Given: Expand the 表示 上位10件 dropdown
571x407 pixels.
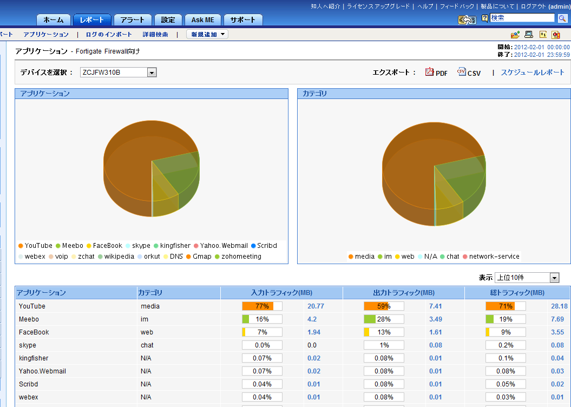Looking at the screenshot, I should point(554,278).
